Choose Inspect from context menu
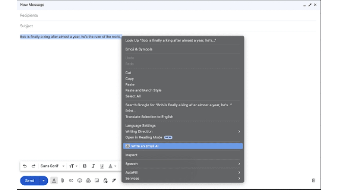The width and height of the screenshot is (338, 190). pos(183,155)
